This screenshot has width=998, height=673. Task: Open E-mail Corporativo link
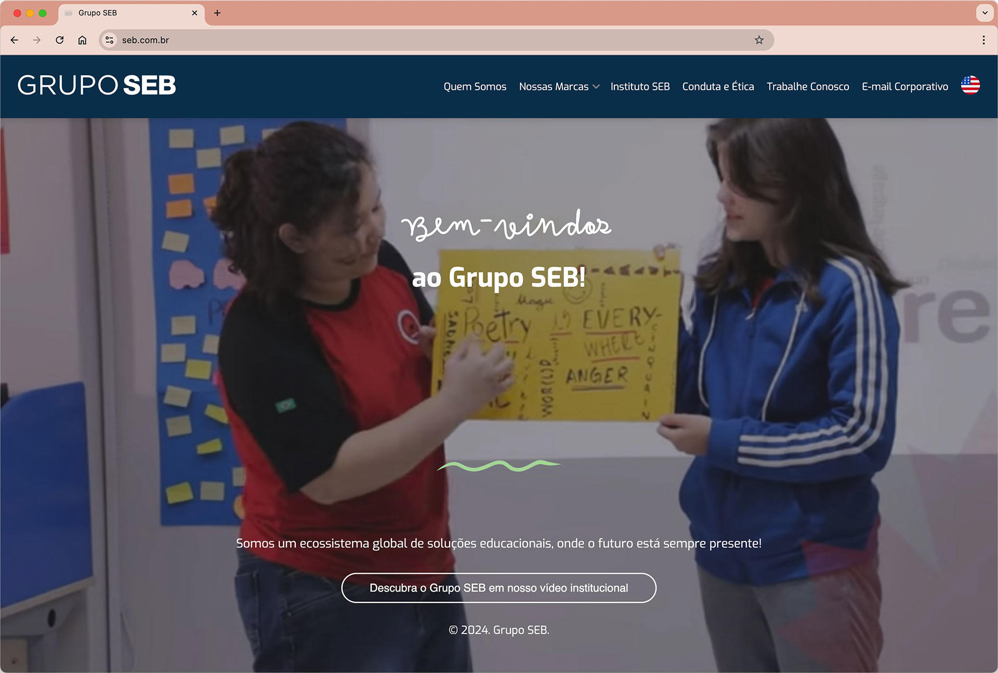pos(904,87)
